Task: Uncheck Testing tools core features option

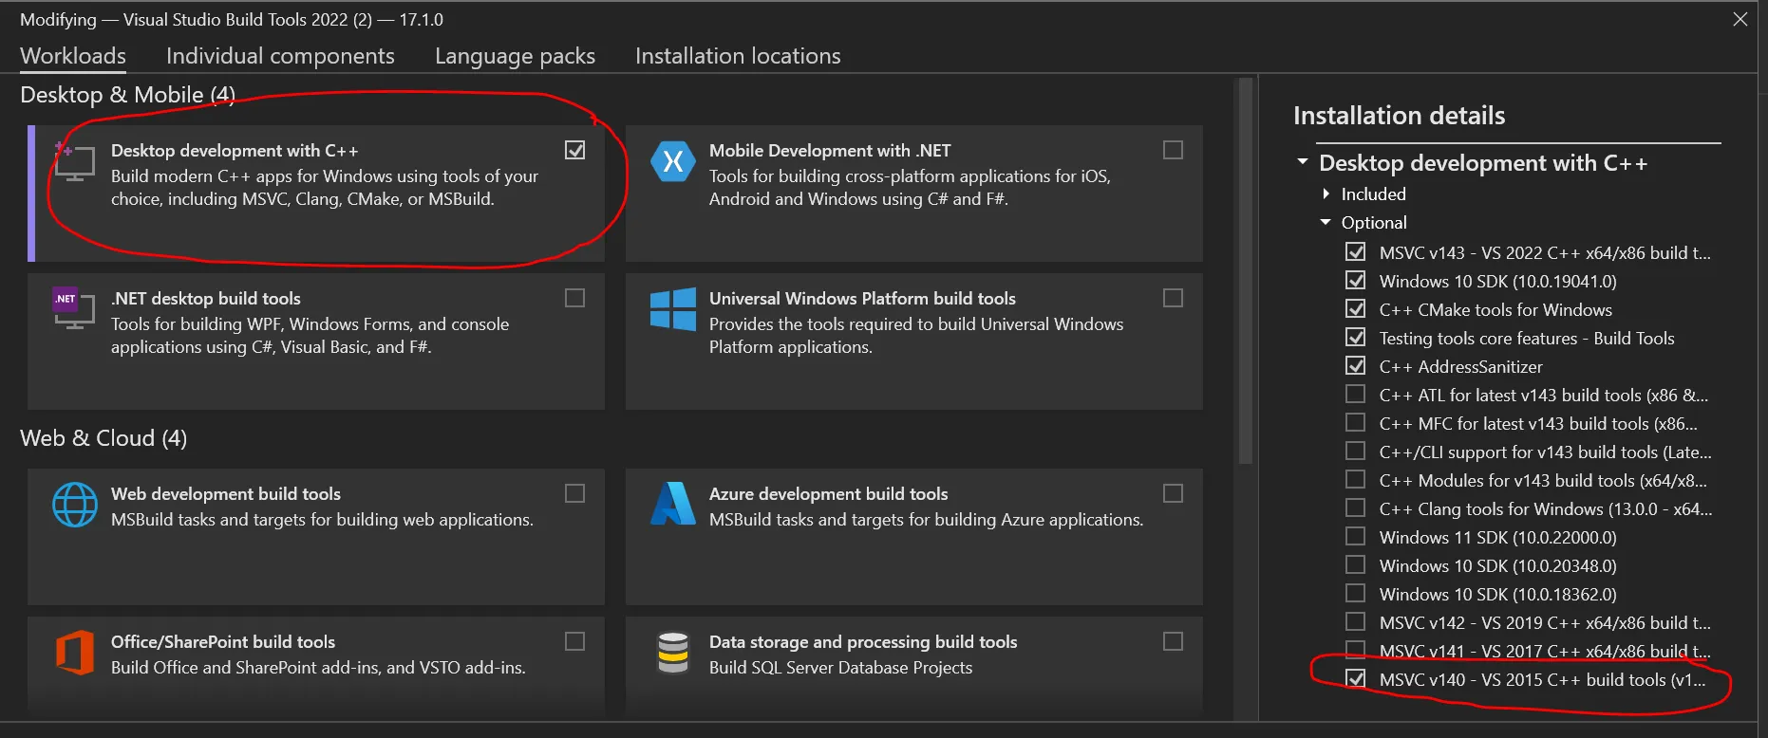Action: coord(1355,338)
